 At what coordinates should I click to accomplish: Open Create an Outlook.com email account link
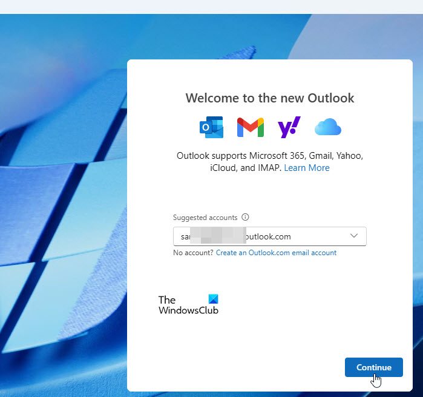pyautogui.click(x=276, y=253)
